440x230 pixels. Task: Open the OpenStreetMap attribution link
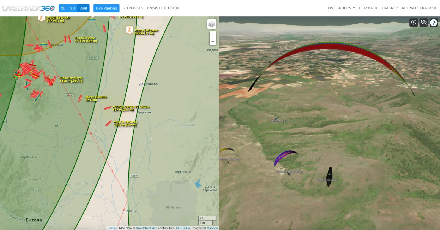click(146, 228)
